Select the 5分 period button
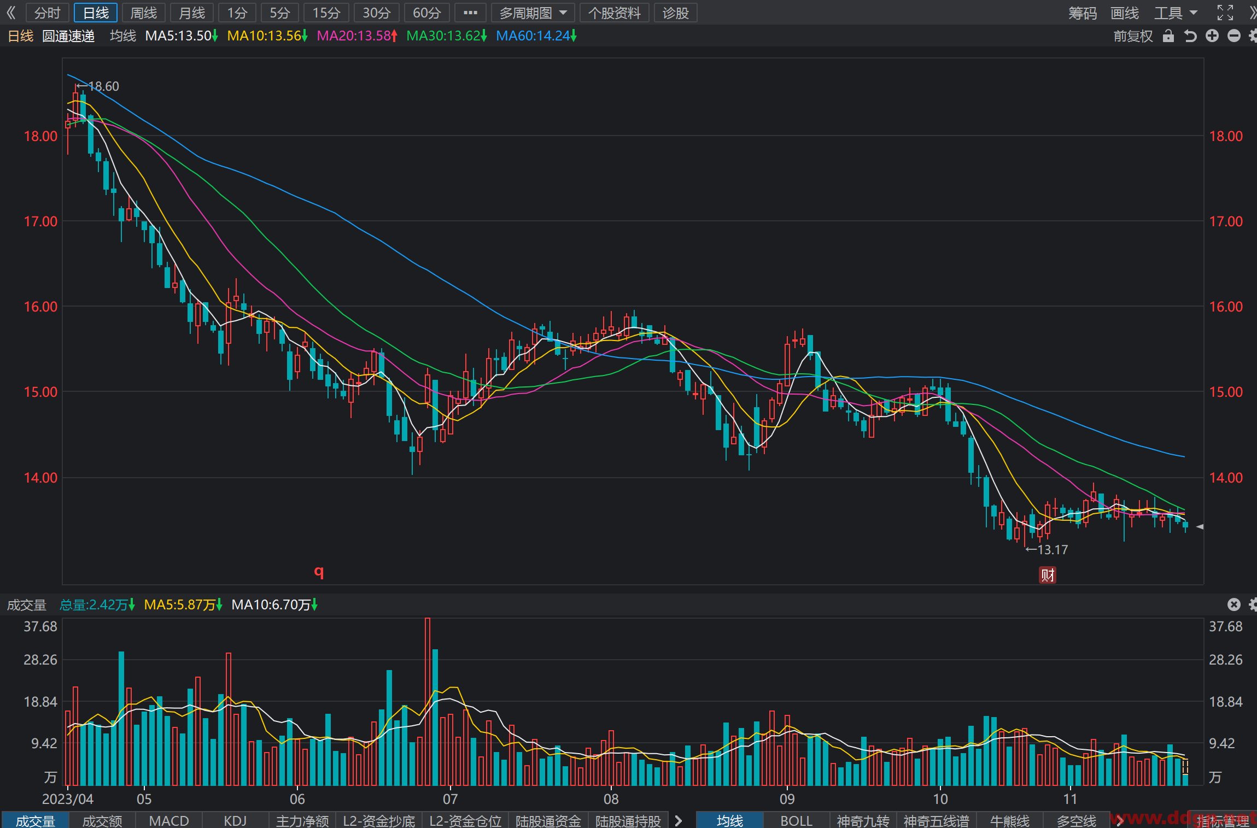Screen dimensions: 1257x828 (280, 13)
